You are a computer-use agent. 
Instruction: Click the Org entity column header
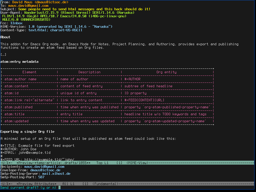click(x=166, y=72)
